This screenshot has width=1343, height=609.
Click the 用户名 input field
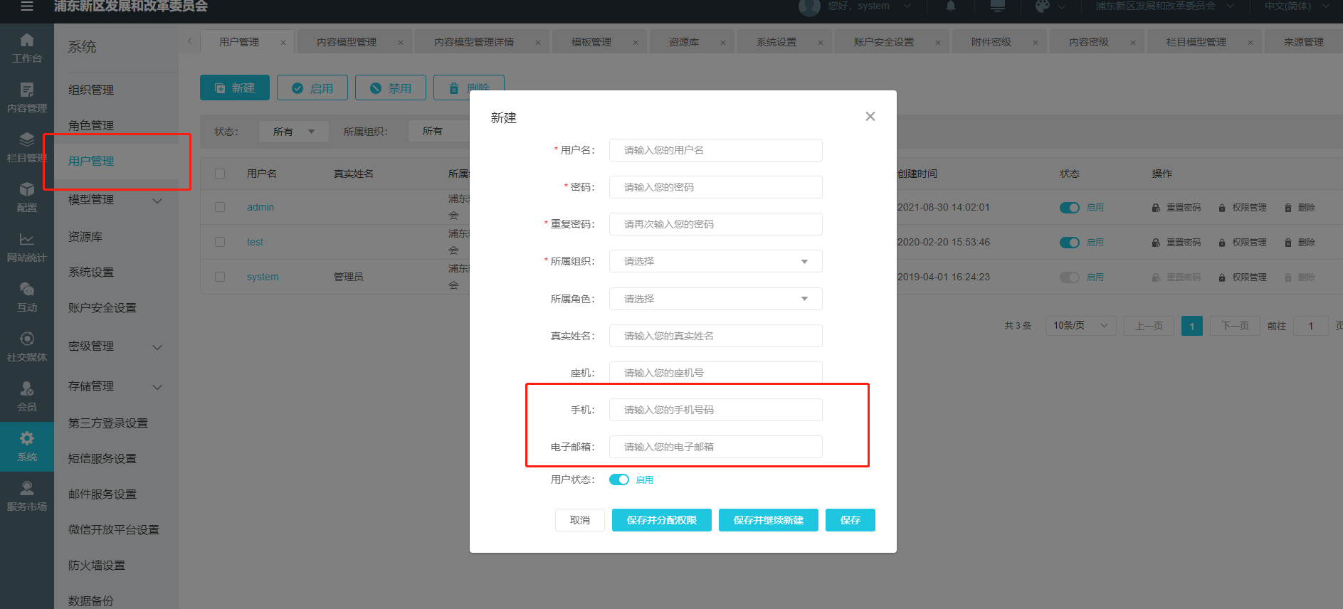click(x=715, y=150)
